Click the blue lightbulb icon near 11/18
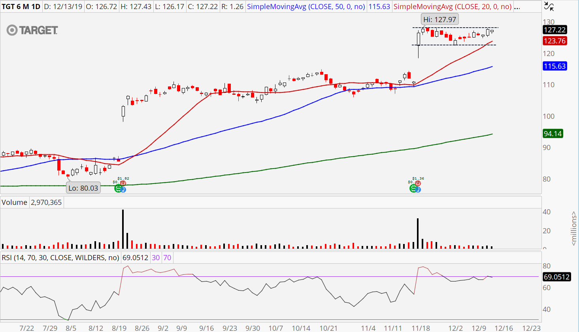 [x=418, y=190]
